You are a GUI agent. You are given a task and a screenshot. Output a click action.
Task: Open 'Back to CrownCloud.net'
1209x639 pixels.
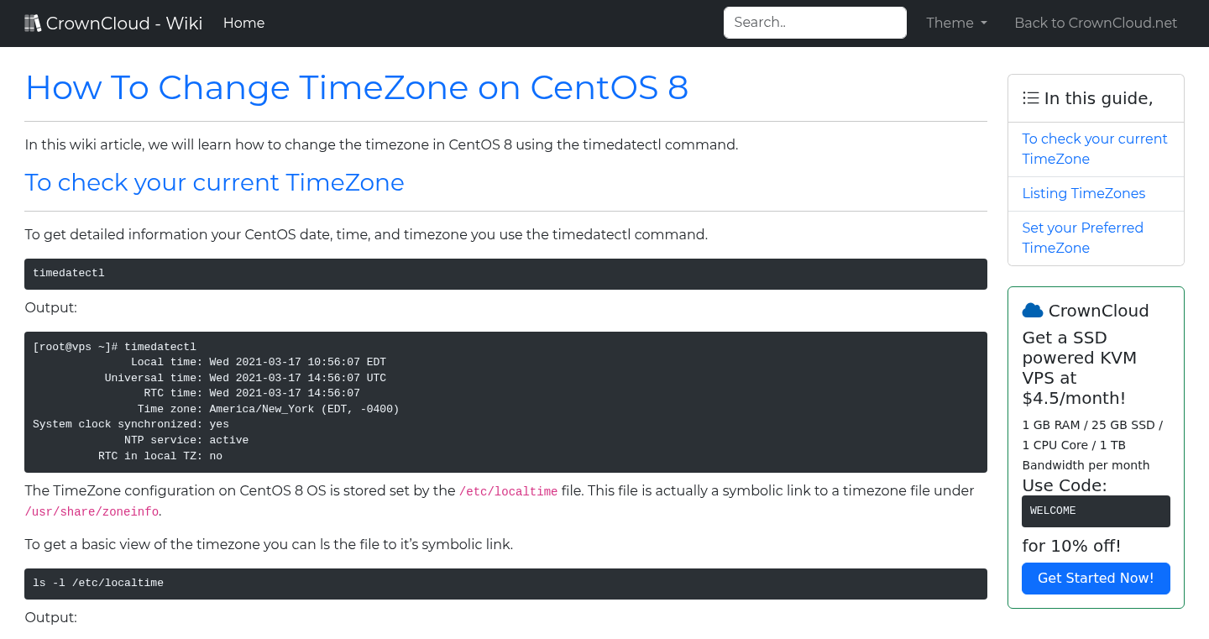(x=1096, y=23)
